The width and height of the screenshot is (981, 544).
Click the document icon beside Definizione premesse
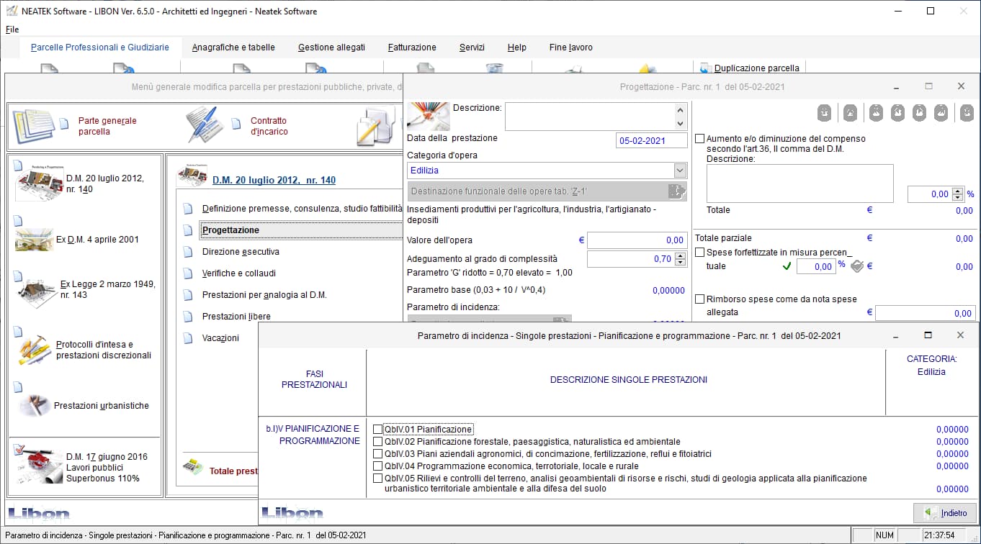coord(188,209)
